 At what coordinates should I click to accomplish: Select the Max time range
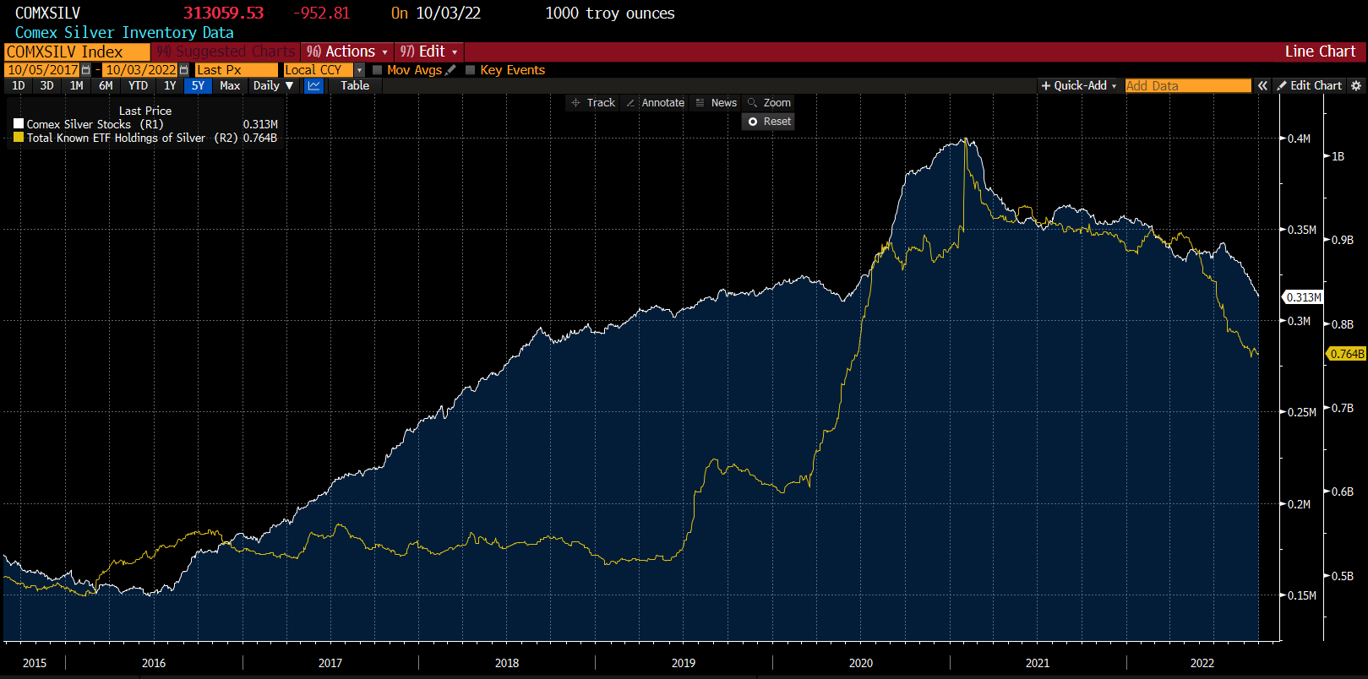[230, 85]
